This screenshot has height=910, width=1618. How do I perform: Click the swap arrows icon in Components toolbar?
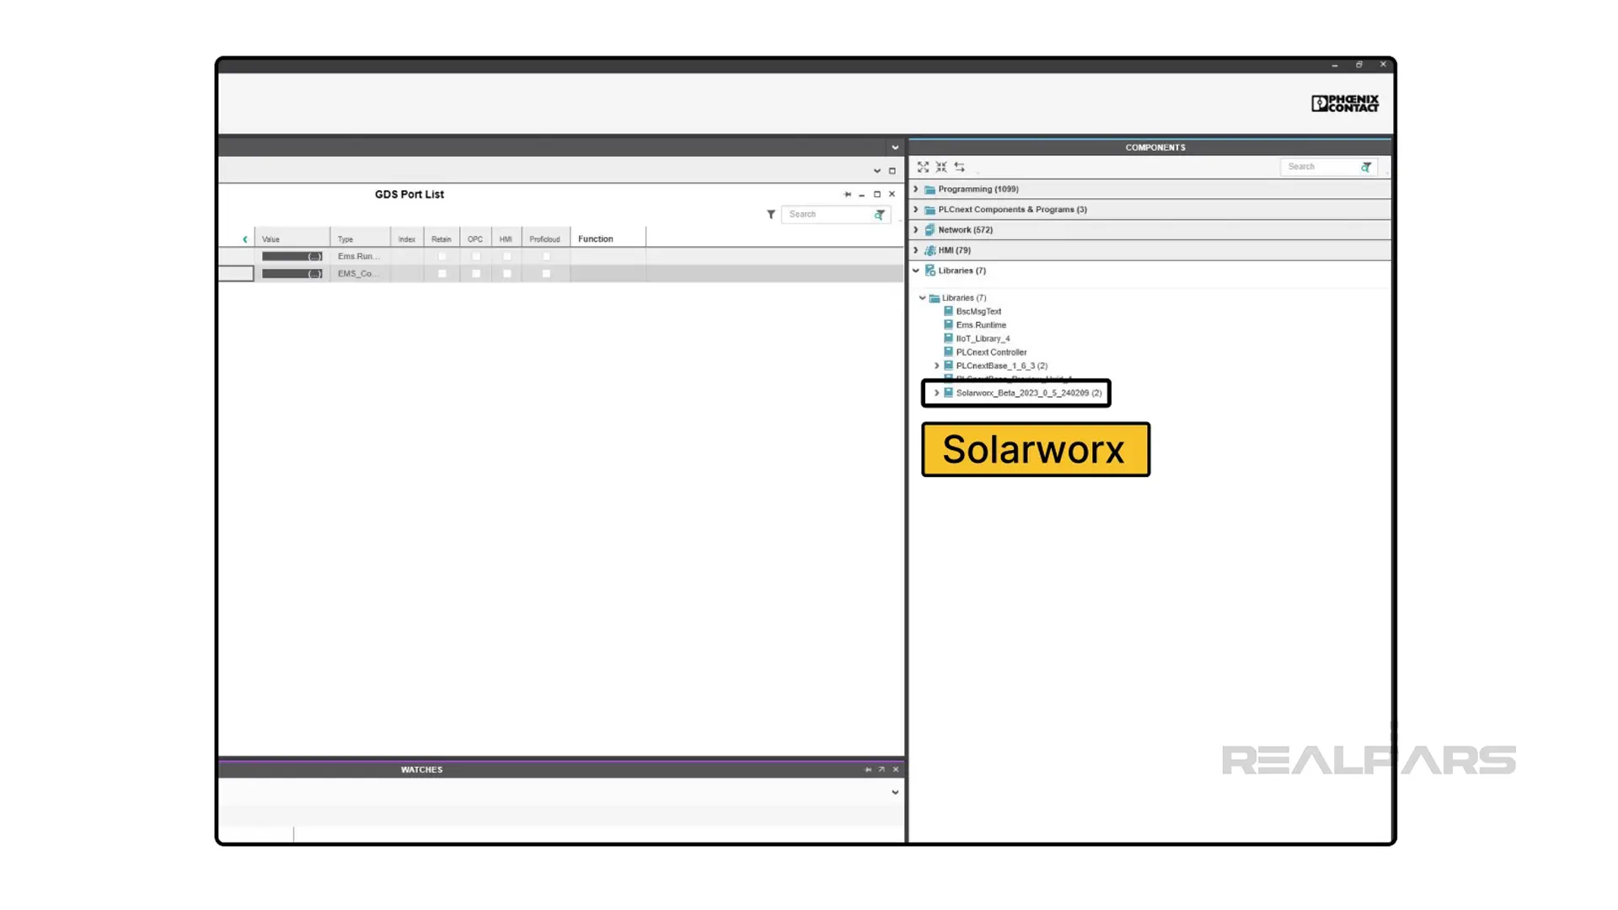point(960,167)
